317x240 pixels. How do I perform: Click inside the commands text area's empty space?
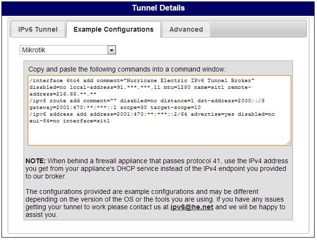[158, 132]
